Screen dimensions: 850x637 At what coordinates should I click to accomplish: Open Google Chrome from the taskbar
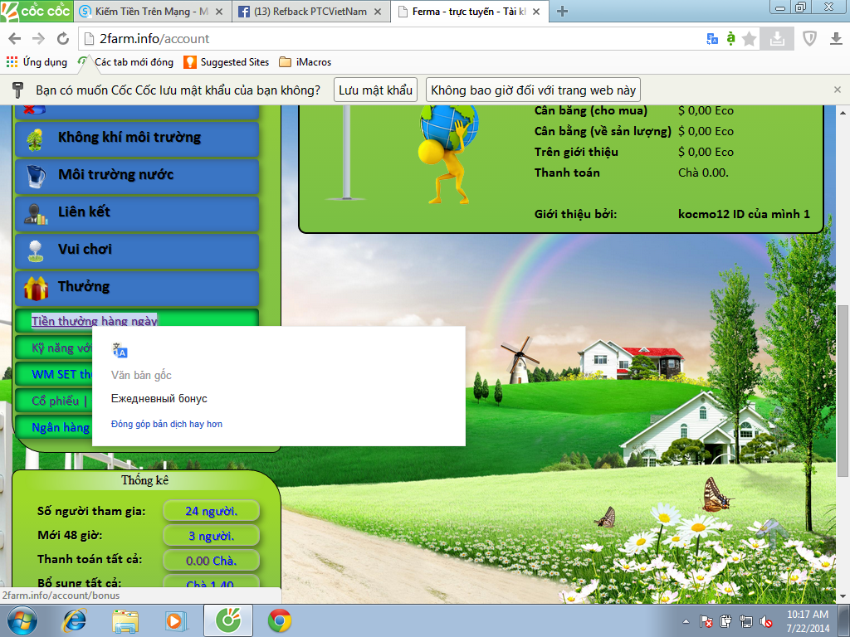[280, 620]
